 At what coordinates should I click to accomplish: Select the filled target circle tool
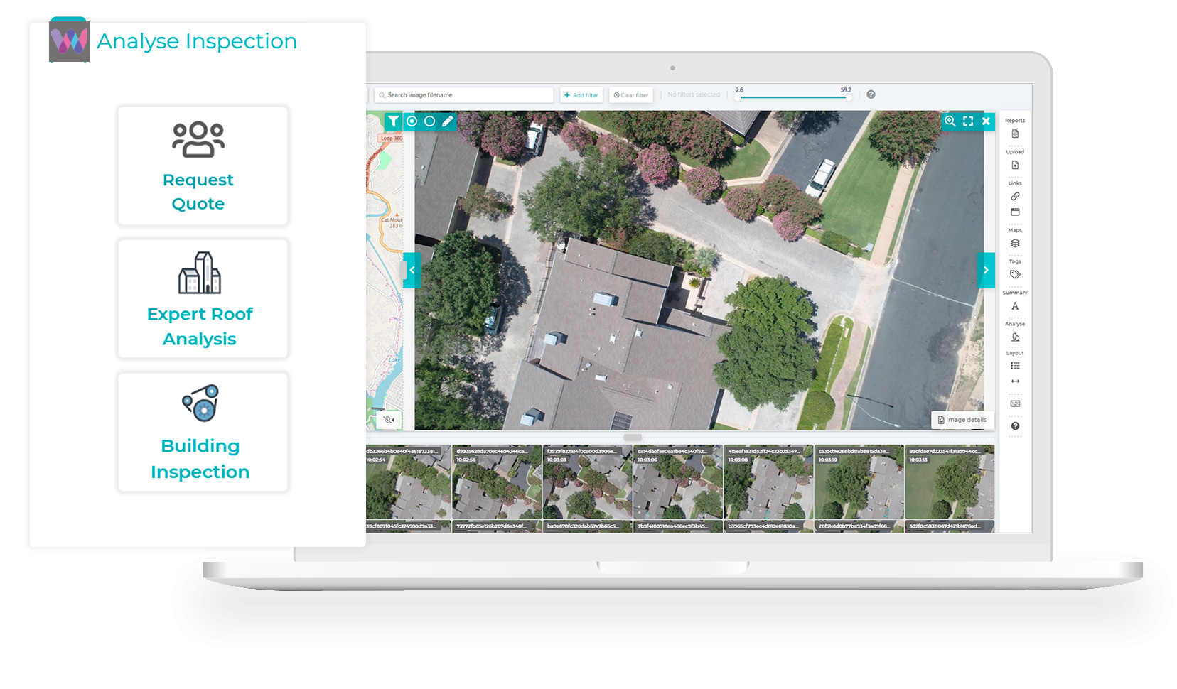tap(412, 121)
